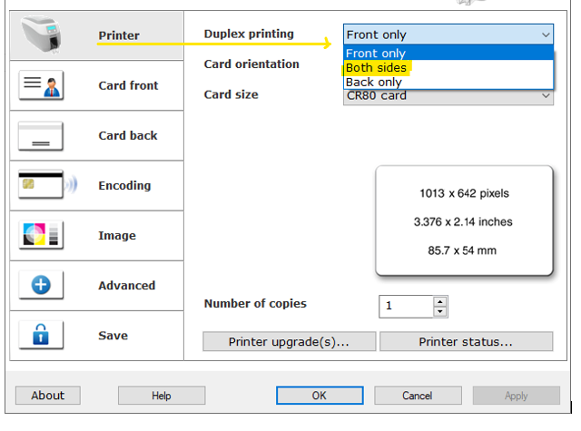This screenshot has height=431, width=581.
Task: Click the Number of copies field
Action: [x=405, y=306]
